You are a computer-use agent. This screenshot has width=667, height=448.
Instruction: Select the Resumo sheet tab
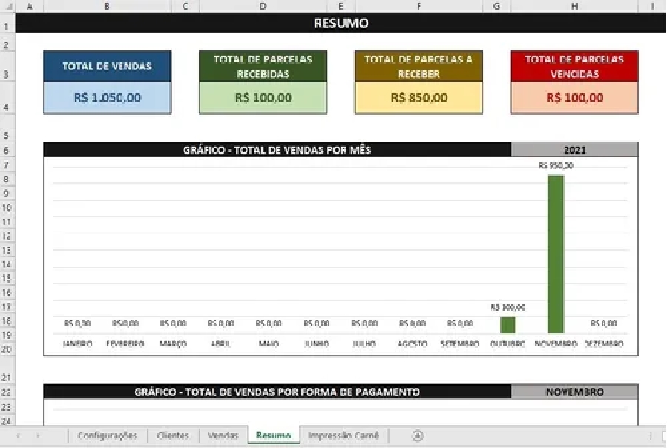tap(273, 435)
